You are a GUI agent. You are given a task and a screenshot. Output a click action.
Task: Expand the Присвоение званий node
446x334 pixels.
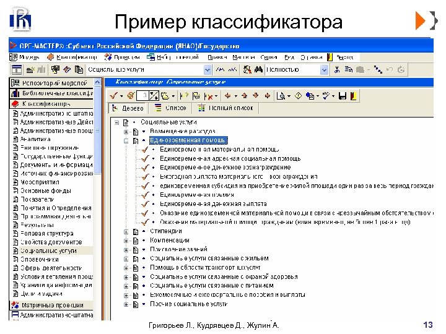click(126, 250)
